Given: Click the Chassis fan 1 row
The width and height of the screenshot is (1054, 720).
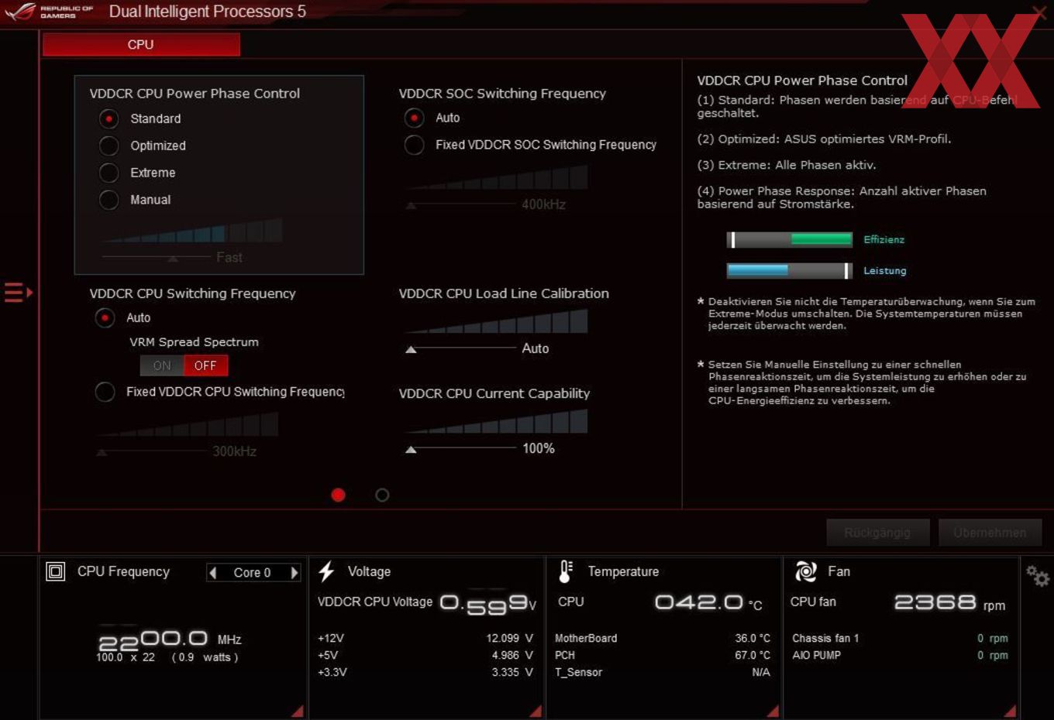Looking at the screenshot, I should coord(900,638).
